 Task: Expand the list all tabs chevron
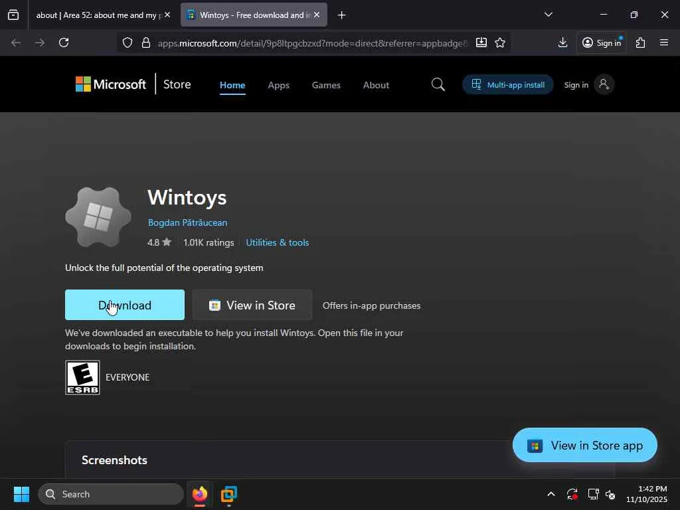(x=548, y=15)
